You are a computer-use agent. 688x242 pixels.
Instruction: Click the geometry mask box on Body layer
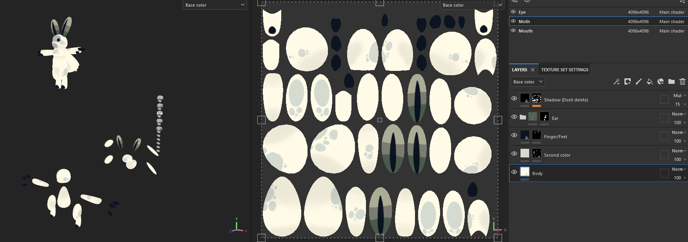(x=664, y=173)
